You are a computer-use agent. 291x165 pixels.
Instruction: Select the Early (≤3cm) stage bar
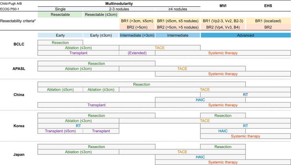click(x=101, y=35)
